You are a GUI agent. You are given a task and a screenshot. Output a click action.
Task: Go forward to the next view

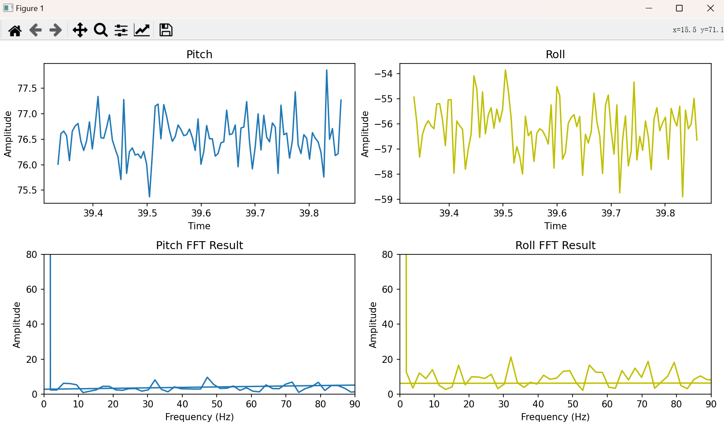[55, 30]
